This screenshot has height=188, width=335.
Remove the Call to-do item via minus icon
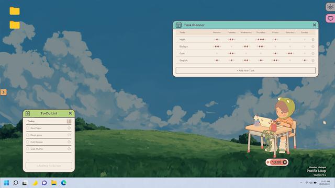click(69, 142)
